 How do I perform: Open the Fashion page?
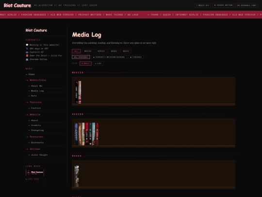click(x=36, y=108)
